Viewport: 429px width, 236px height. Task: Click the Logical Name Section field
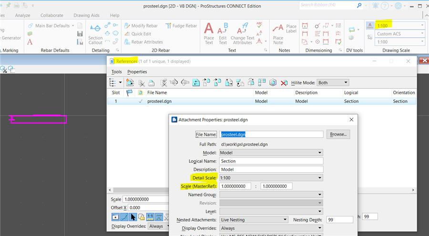point(271,161)
